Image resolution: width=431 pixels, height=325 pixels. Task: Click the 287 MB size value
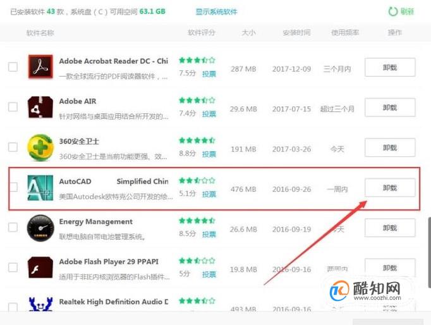click(x=243, y=69)
